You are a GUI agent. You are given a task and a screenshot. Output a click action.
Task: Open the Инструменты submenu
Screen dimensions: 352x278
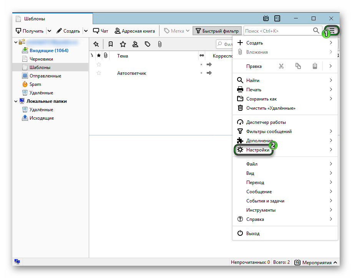(x=285, y=210)
